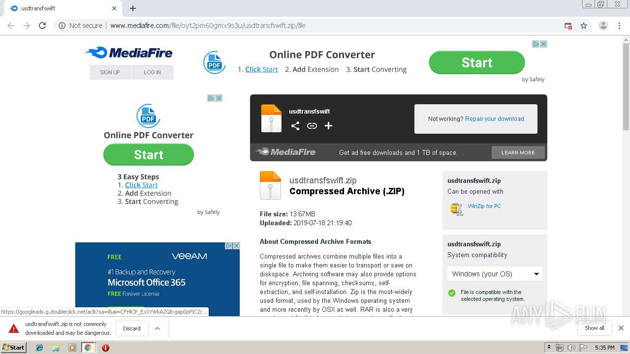The width and height of the screenshot is (630, 354).
Task: Click the plus icon to add the file
Action: pos(329,126)
